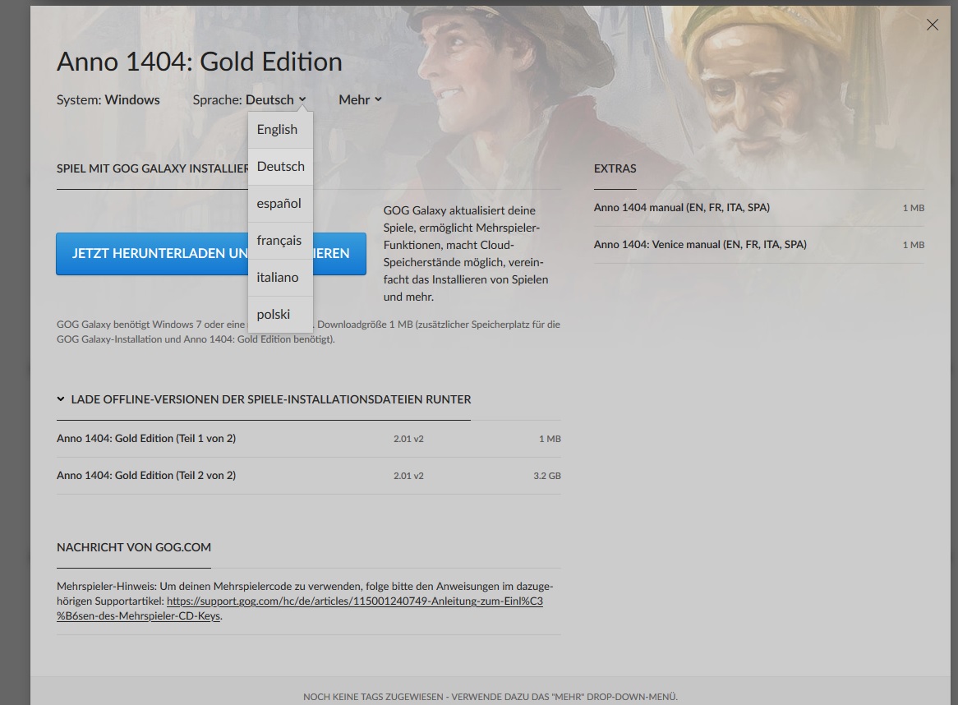The height and width of the screenshot is (705, 958).
Task: Click the Spiel mit GOG Galaxy installieren heading
Action: coord(152,168)
